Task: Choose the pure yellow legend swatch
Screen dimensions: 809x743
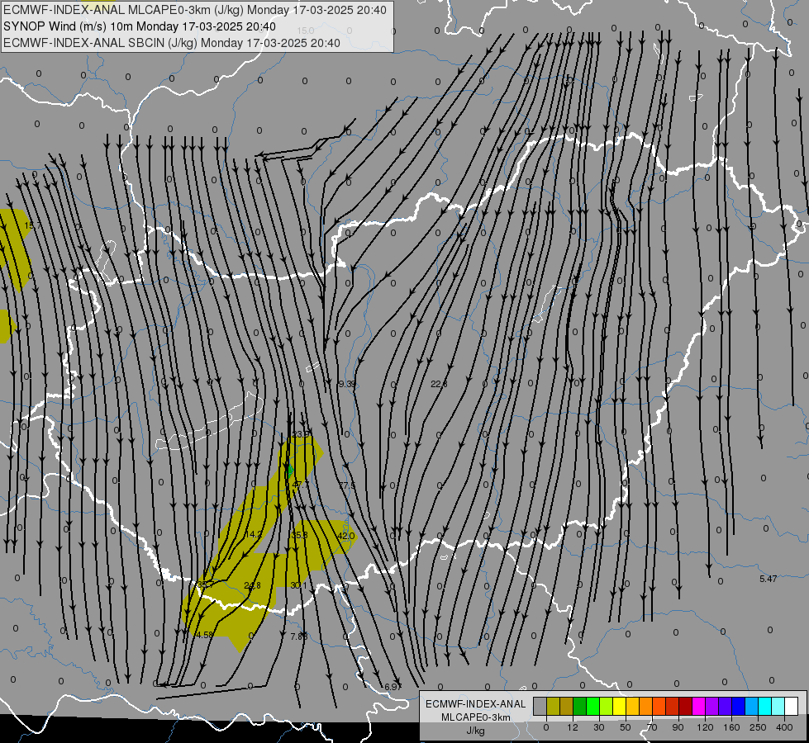Action: pos(619,706)
